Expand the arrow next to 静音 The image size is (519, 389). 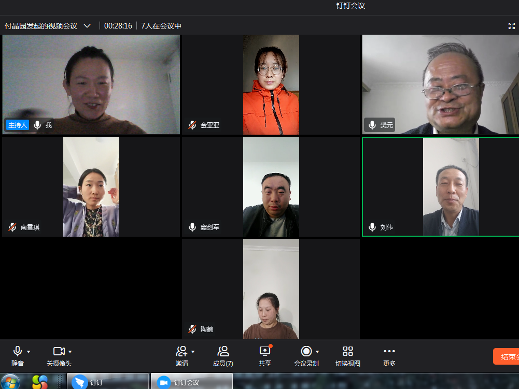point(29,351)
